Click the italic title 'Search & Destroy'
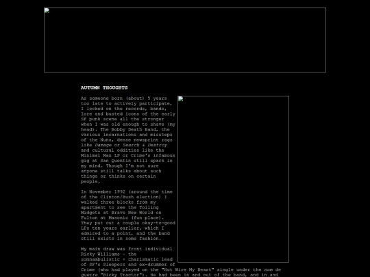Screen dimensions: 370x277 click(145, 145)
